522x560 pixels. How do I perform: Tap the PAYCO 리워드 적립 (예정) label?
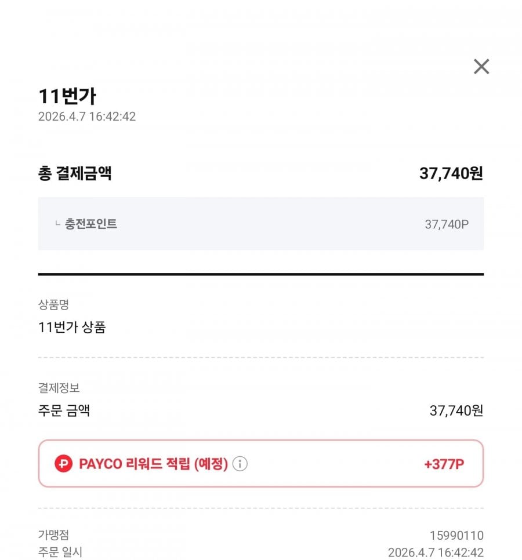[x=153, y=464]
